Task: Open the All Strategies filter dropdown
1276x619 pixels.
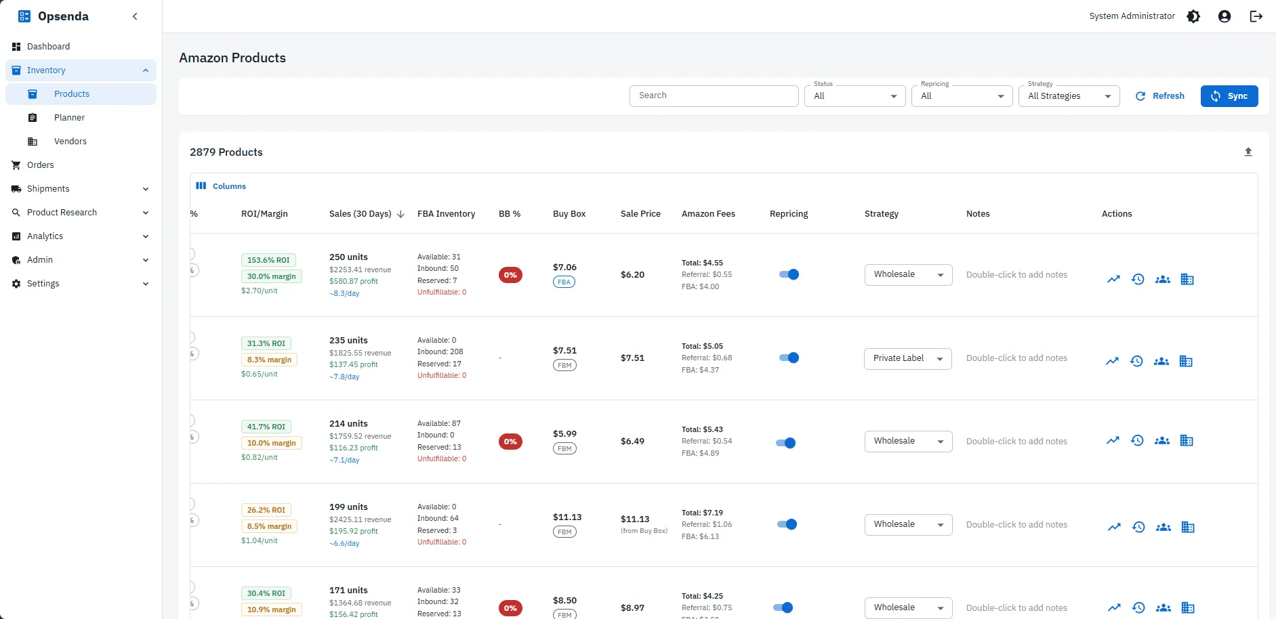Action: click(1069, 96)
